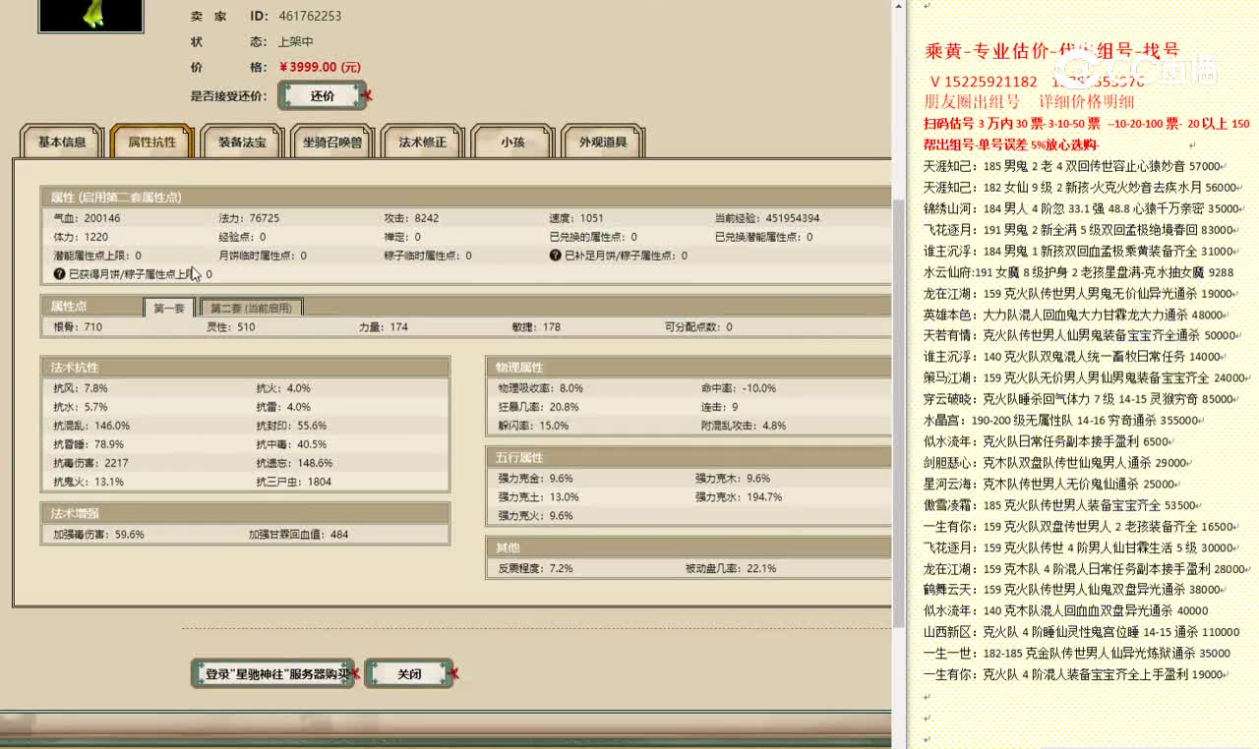Open the 法术修正 tab

(422, 142)
